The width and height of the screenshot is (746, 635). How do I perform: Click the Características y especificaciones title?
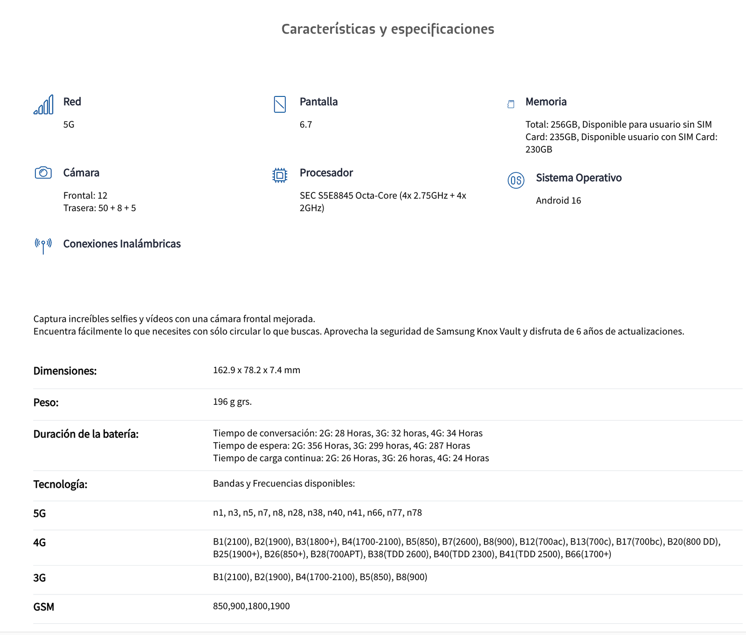(x=388, y=29)
